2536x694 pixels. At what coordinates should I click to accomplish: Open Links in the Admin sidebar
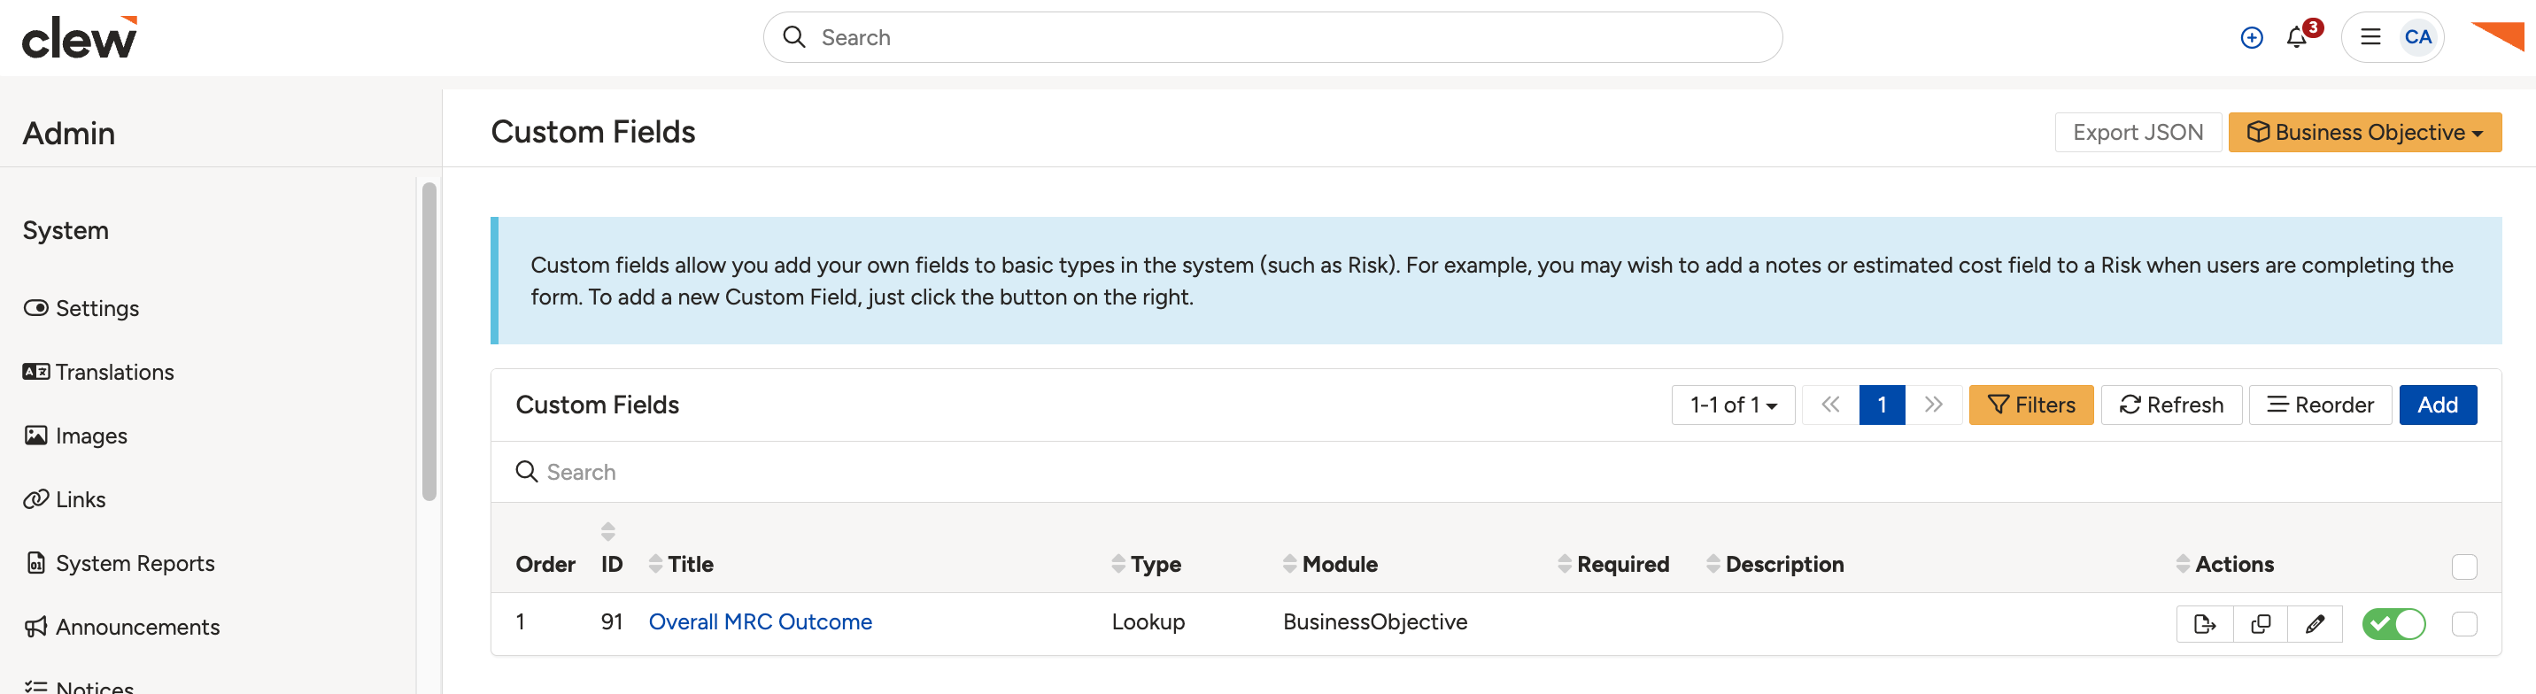(x=65, y=499)
